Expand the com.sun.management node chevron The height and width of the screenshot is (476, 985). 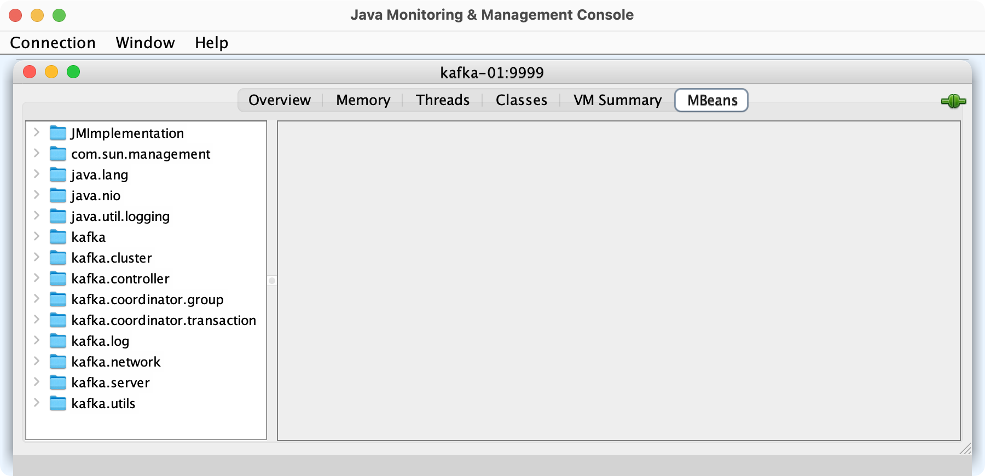click(37, 153)
